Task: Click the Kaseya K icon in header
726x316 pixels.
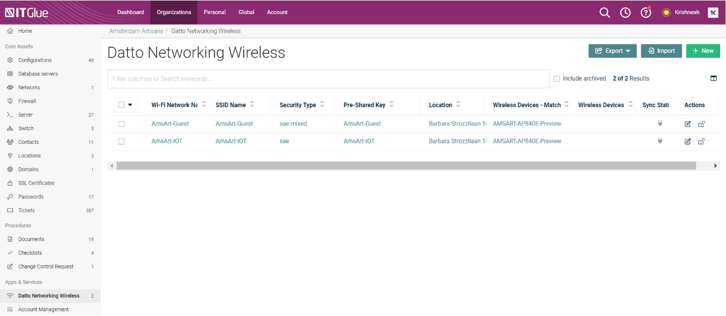Action: 713,13
